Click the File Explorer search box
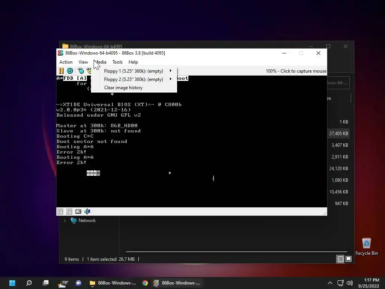385x289 pixels. (x=338, y=83)
